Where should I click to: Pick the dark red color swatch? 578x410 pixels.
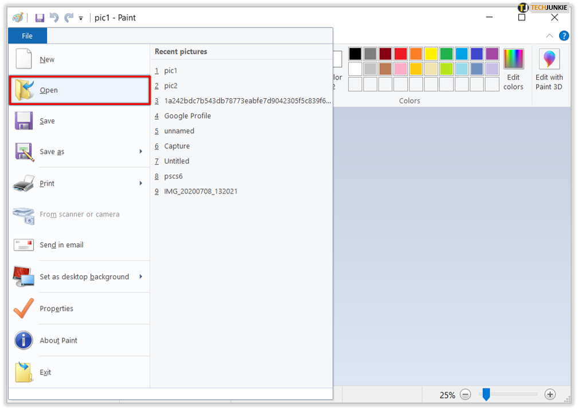click(x=385, y=54)
